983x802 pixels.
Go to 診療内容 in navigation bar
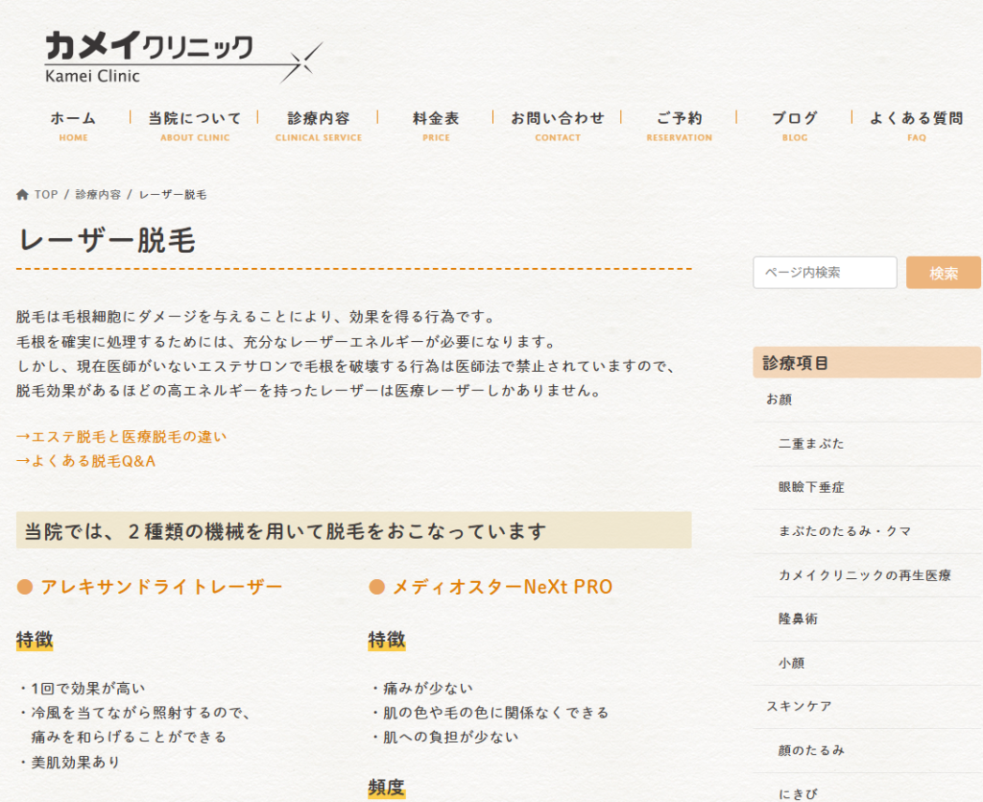[319, 124]
